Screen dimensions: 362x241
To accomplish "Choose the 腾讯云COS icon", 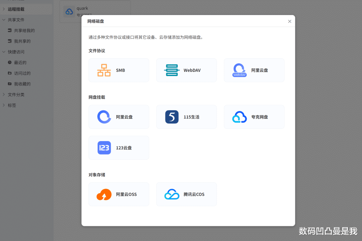I will pos(172,194).
